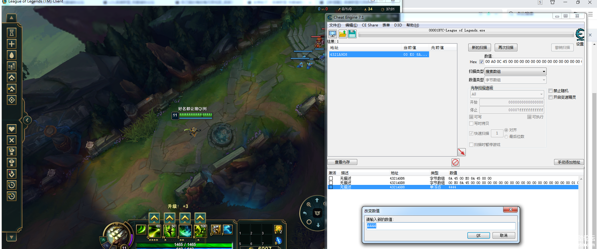Click the red arrow add-to-address-list icon
The height and width of the screenshot is (249, 597).
(x=462, y=152)
